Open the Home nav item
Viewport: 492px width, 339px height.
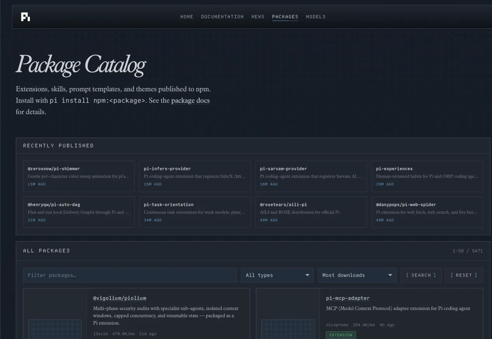click(x=187, y=17)
